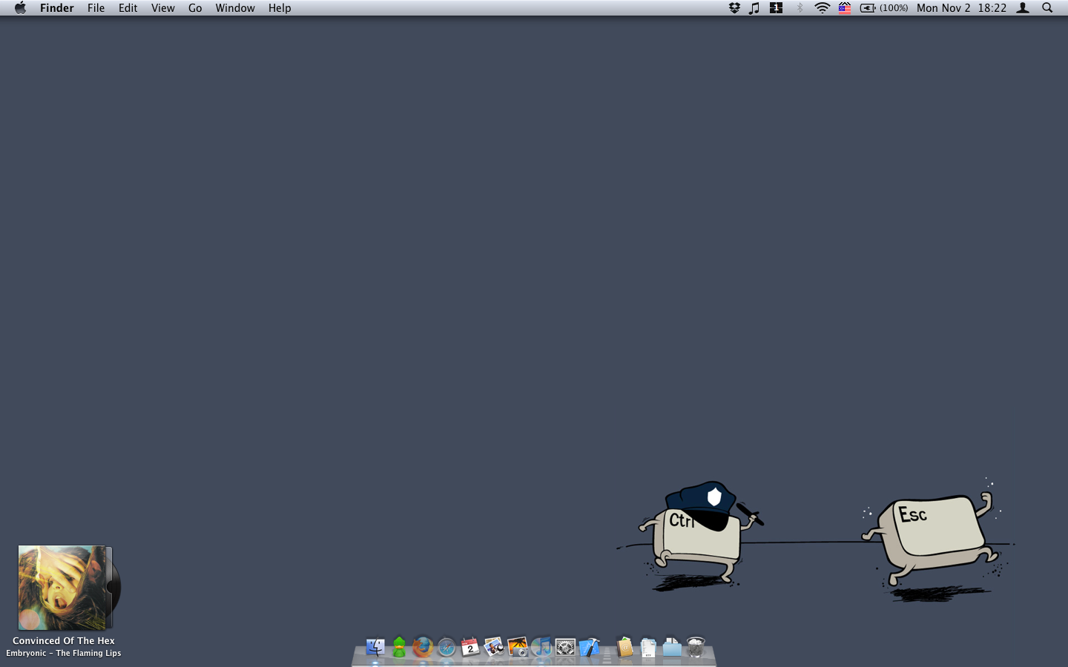Open Spotlight search magnifier
Image resolution: width=1068 pixels, height=667 pixels.
coord(1047,8)
